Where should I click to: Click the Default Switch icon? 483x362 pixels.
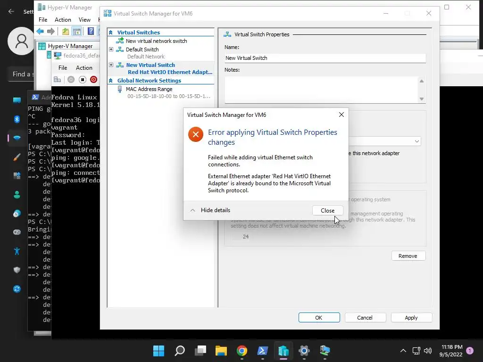(x=120, y=49)
